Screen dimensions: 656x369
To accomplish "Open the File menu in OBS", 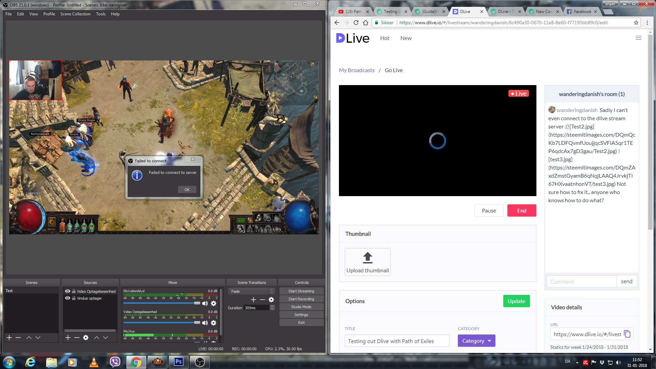I will point(9,14).
